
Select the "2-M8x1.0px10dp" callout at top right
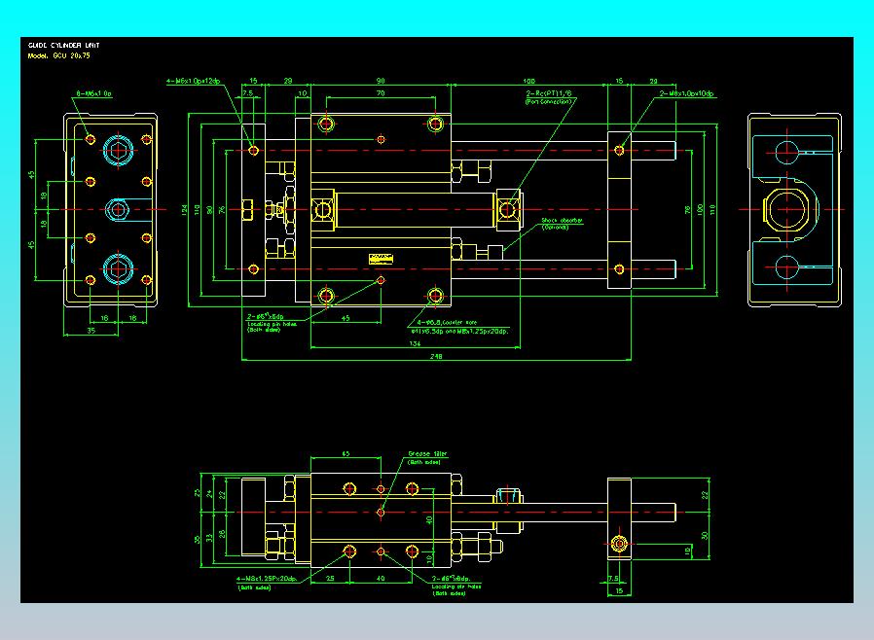(x=686, y=93)
